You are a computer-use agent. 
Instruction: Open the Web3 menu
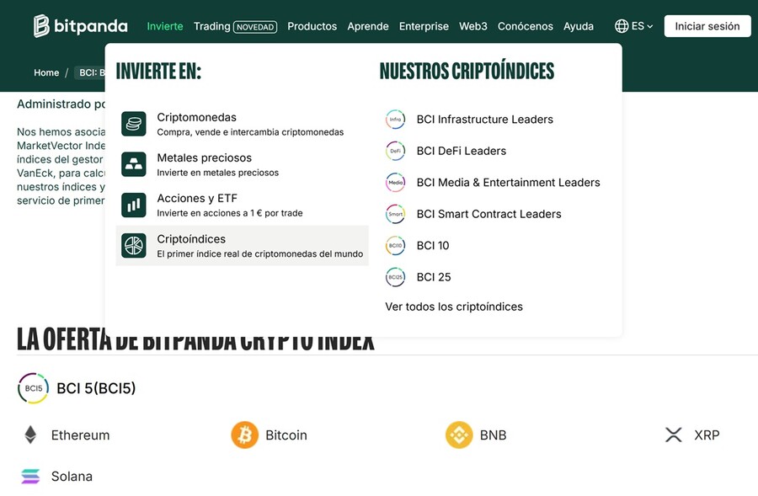(472, 26)
